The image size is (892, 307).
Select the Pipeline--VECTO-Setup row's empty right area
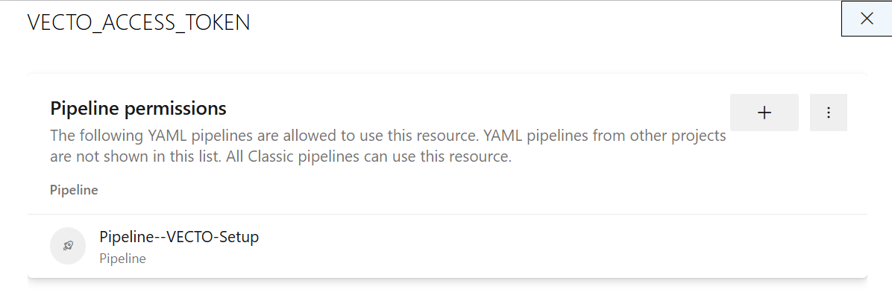click(563, 246)
